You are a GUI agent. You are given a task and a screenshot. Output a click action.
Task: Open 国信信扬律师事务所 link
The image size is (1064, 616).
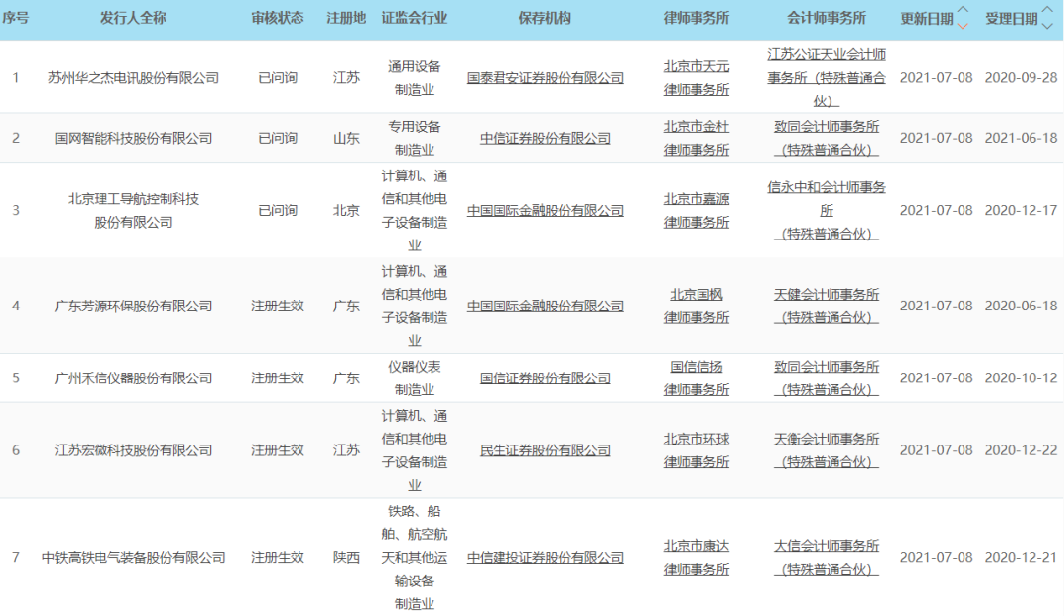[x=697, y=377]
